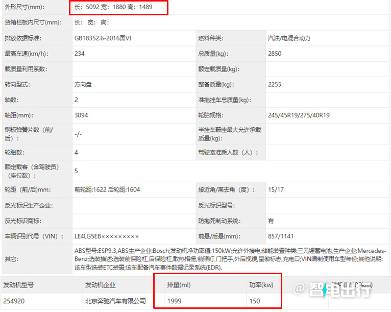
Task: Click the 其它 notes paragraph about ABS
Action: click(230, 259)
